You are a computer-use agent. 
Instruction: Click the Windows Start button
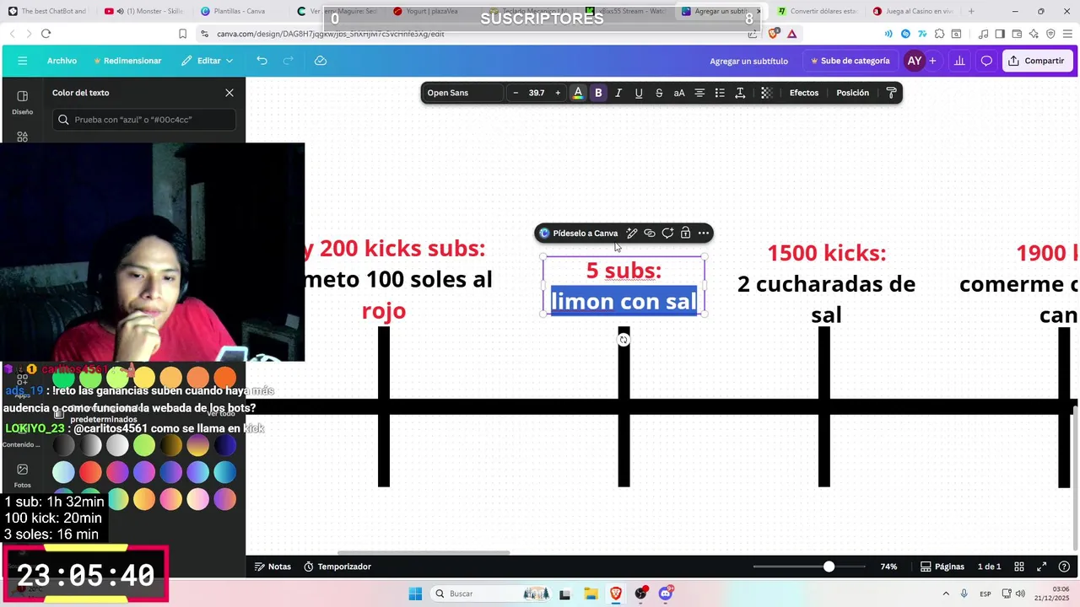tap(415, 594)
